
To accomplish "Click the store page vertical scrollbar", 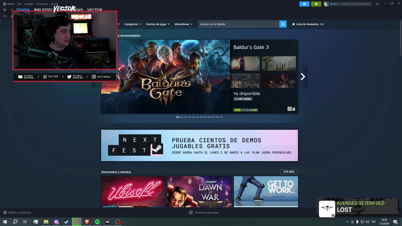I will [400, 38].
